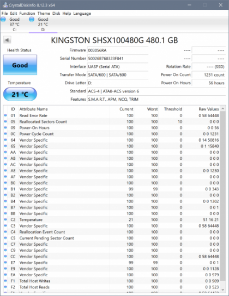Click raw value 0 0 1231
Image resolution: width=229 pixels, height=296 pixels.
tap(211, 134)
